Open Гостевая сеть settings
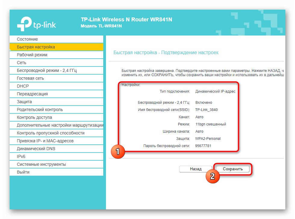295x219 pixels. click(x=30, y=78)
